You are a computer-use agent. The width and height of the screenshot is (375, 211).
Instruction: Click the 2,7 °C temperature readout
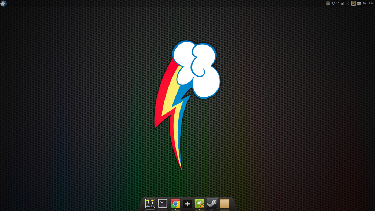pyautogui.click(x=335, y=3)
